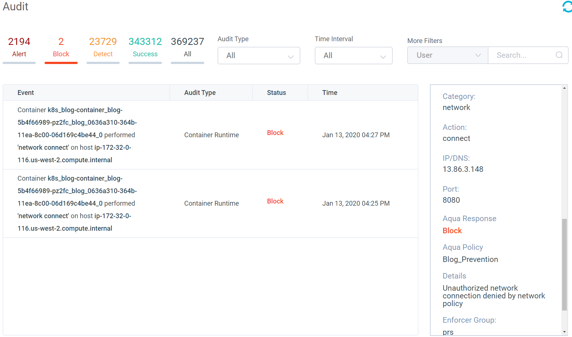Click the Audit Type column header
The image size is (572, 337).
[x=200, y=93]
